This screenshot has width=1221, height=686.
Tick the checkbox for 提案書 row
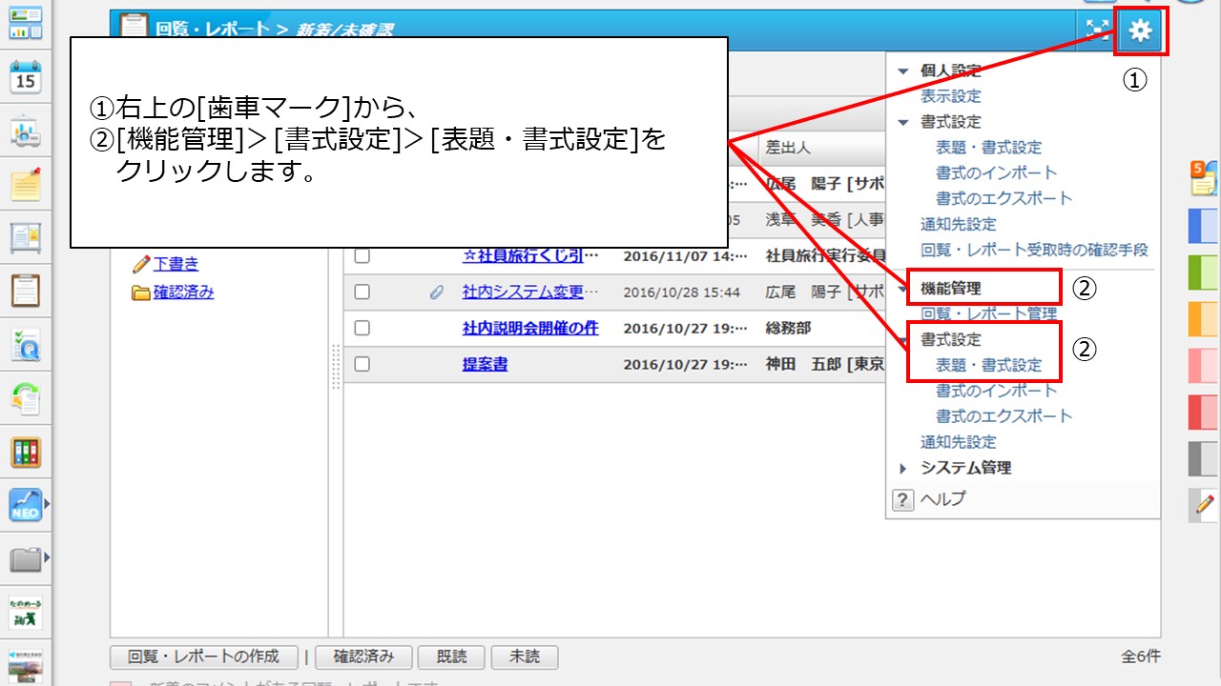pyautogui.click(x=362, y=364)
